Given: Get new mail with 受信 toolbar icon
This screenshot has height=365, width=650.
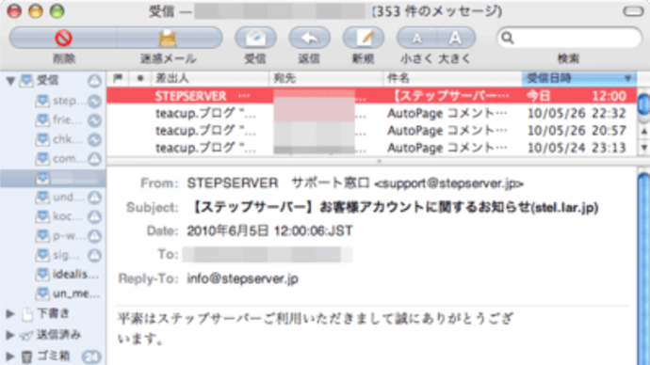Looking at the screenshot, I should [255, 38].
